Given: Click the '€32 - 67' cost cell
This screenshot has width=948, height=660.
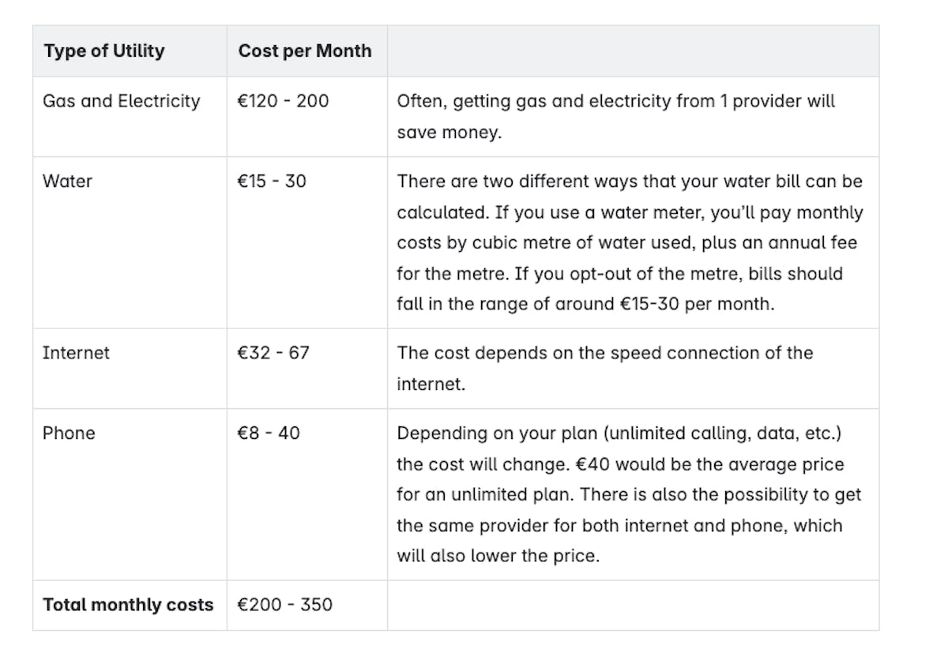Looking at the screenshot, I should tap(273, 353).
